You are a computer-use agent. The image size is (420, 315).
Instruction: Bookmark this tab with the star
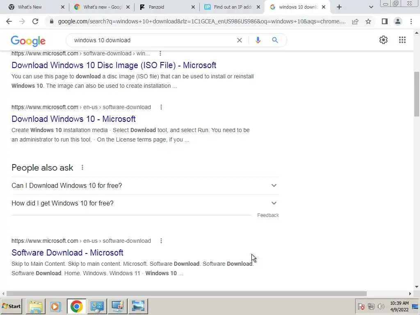(368, 21)
